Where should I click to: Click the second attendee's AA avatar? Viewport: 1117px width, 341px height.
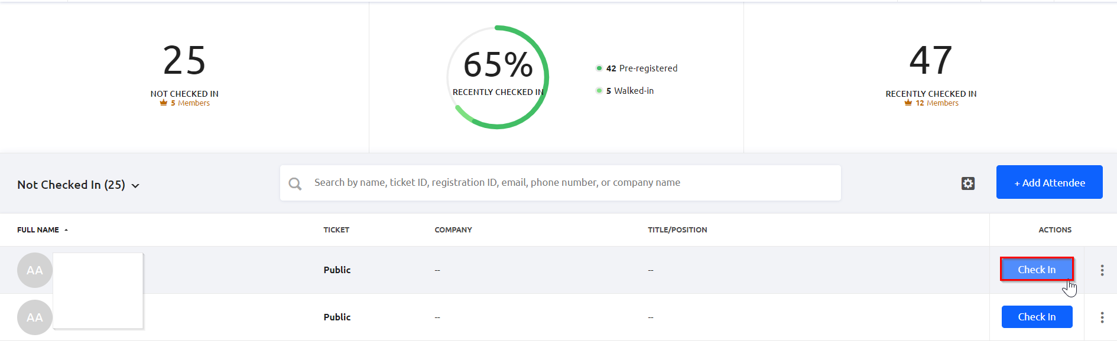click(35, 317)
